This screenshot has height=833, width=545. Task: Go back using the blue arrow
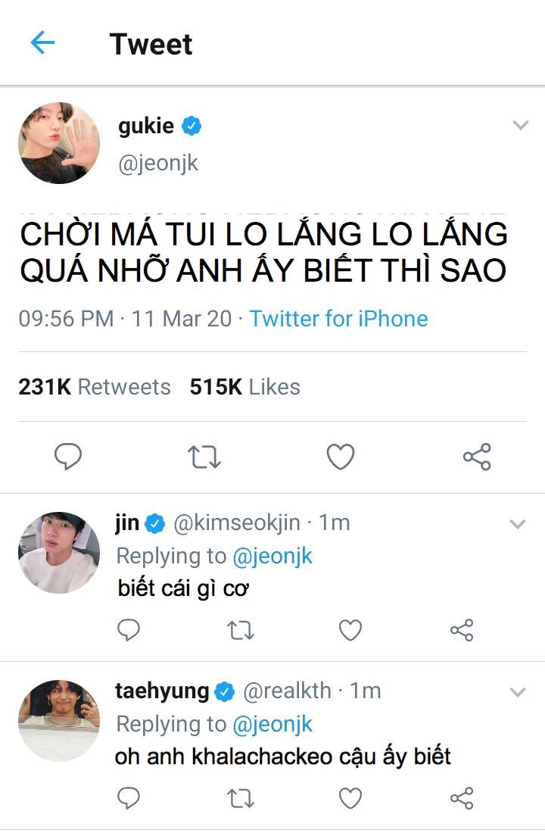point(42,43)
